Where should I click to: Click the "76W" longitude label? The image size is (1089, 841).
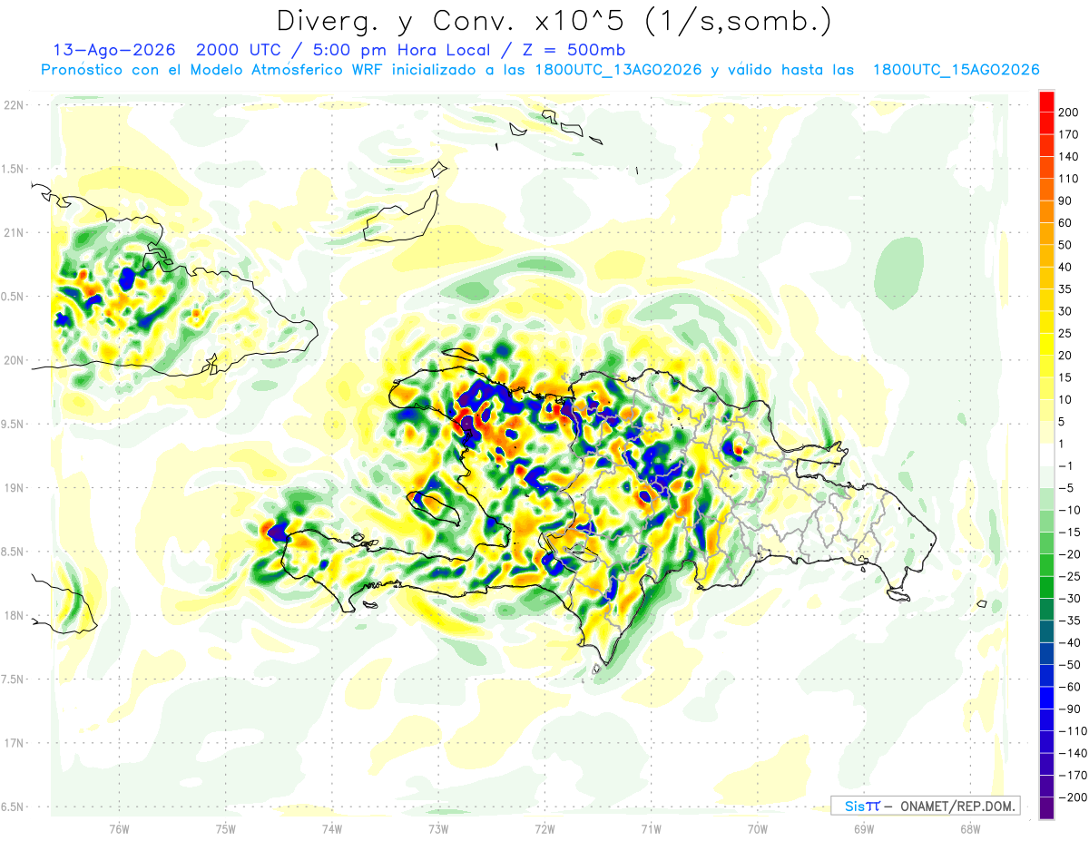coord(119,828)
